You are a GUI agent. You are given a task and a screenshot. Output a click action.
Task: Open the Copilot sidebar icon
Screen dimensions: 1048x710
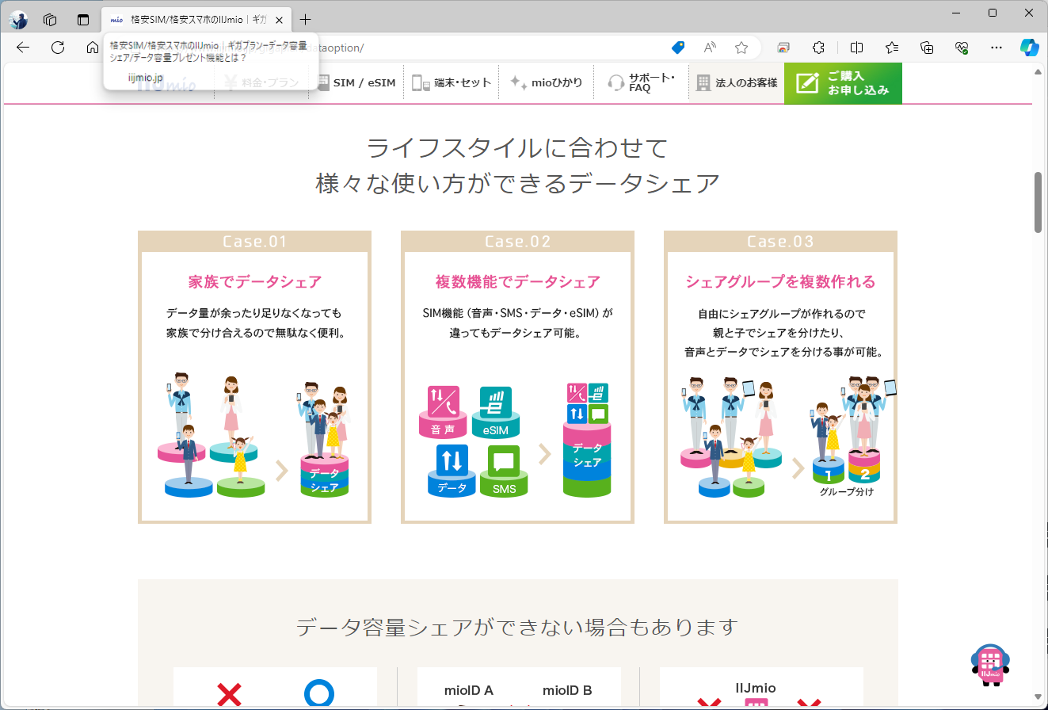click(1029, 48)
